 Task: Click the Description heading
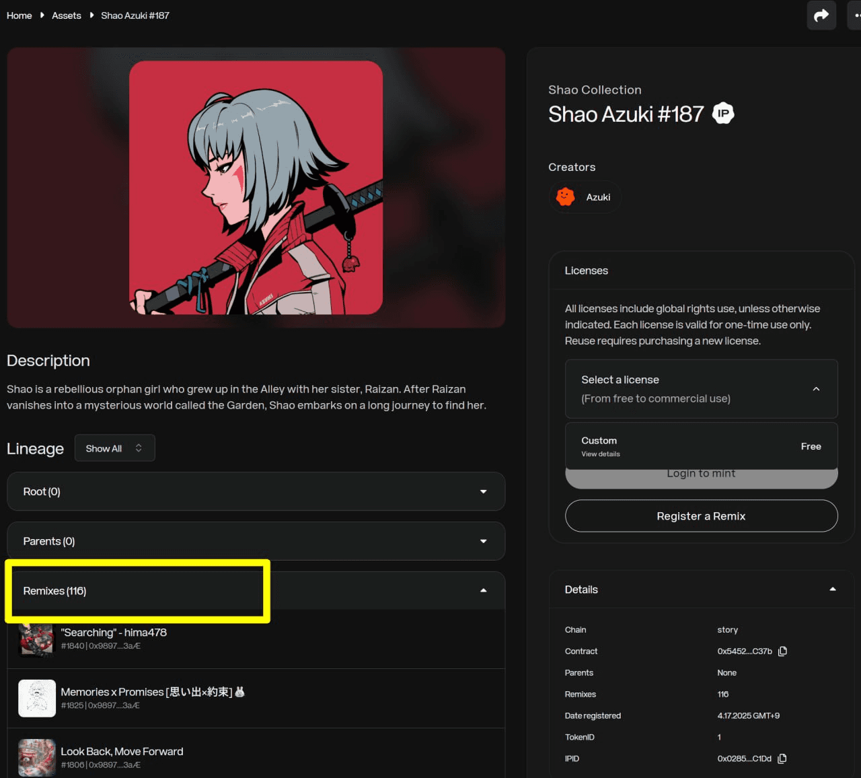click(48, 361)
